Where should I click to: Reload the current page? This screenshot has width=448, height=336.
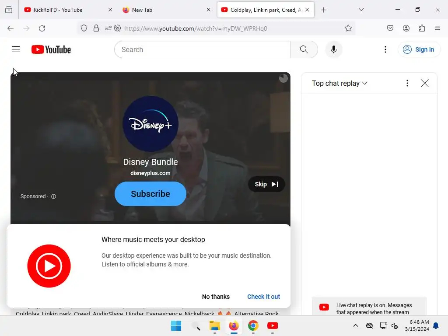click(x=42, y=28)
